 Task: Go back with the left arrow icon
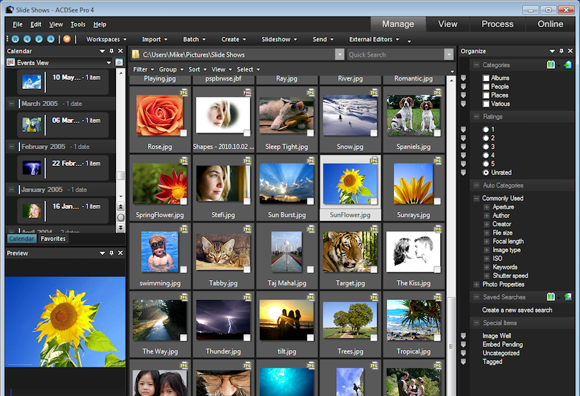pyautogui.click(x=27, y=39)
